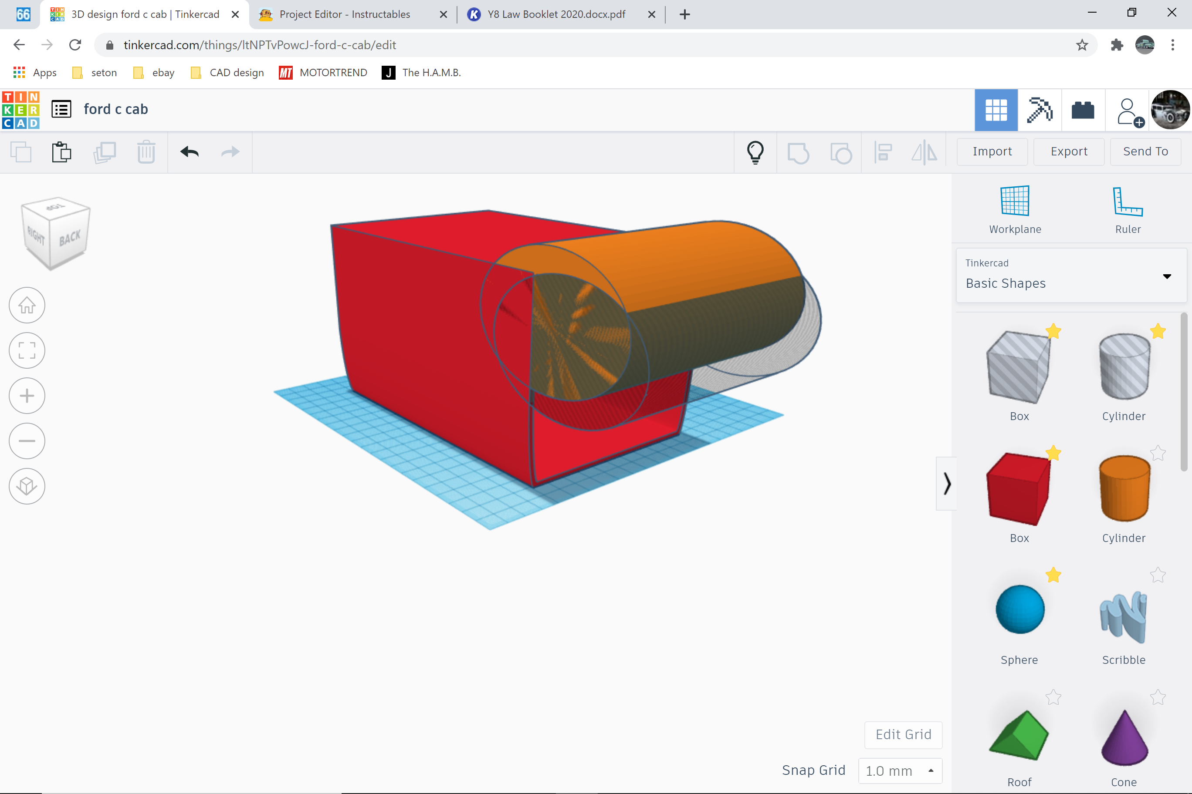Open The H.A.M.B. bookmark

pyautogui.click(x=421, y=72)
